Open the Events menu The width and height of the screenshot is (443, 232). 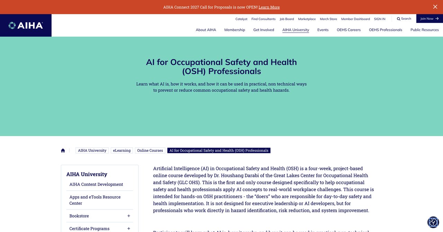(323, 30)
